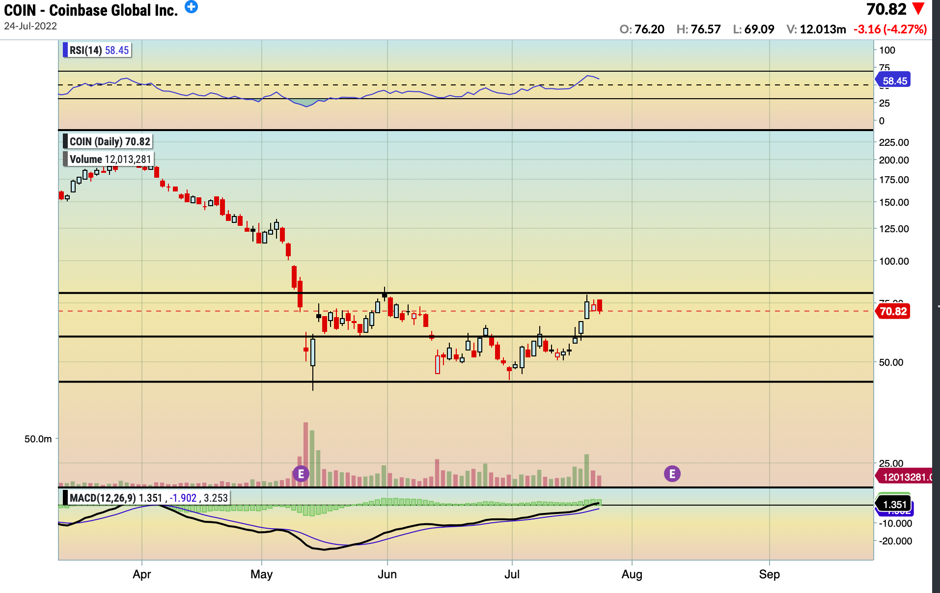Click the open price O: 76.20

(642, 29)
